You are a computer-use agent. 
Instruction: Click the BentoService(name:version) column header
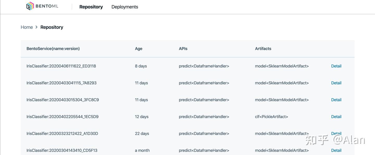point(53,49)
